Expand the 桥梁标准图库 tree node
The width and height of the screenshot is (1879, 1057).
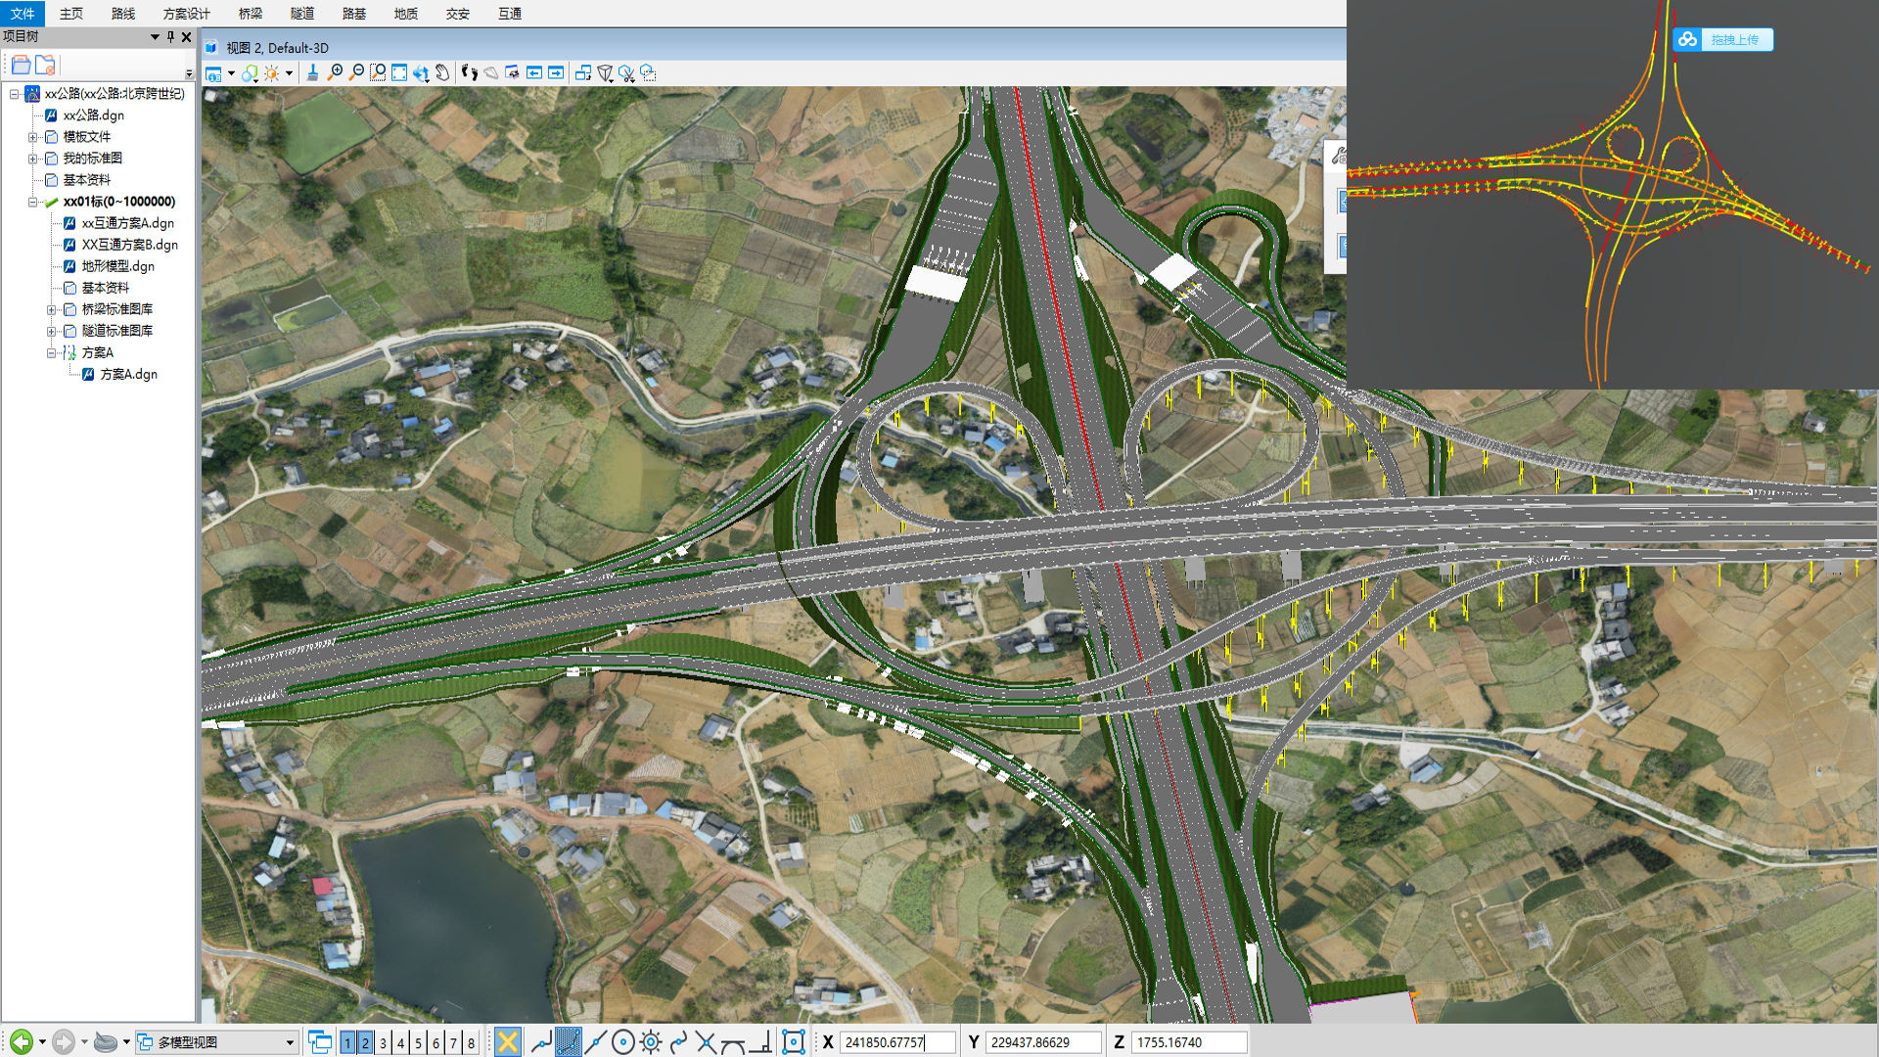52,309
